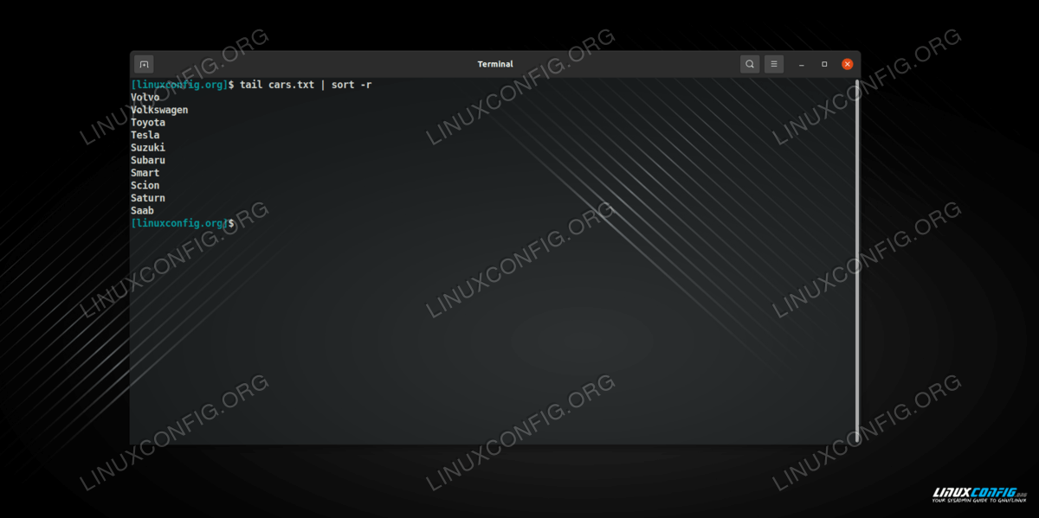Viewport: 1039px width, 518px height.
Task: Click the Saturn output line
Action: pos(148,198)
